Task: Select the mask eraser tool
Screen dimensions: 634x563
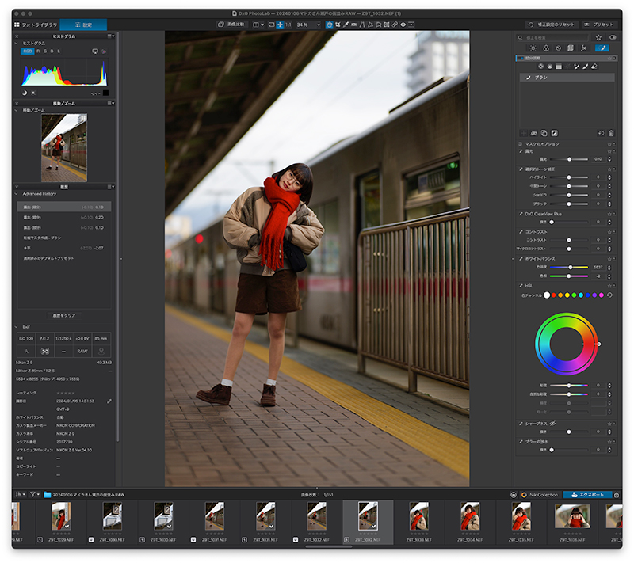Action: [594, 67]
